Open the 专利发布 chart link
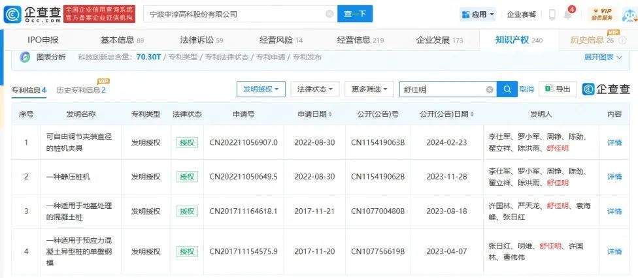Screen dimensions: 638x278 (307, 57)
